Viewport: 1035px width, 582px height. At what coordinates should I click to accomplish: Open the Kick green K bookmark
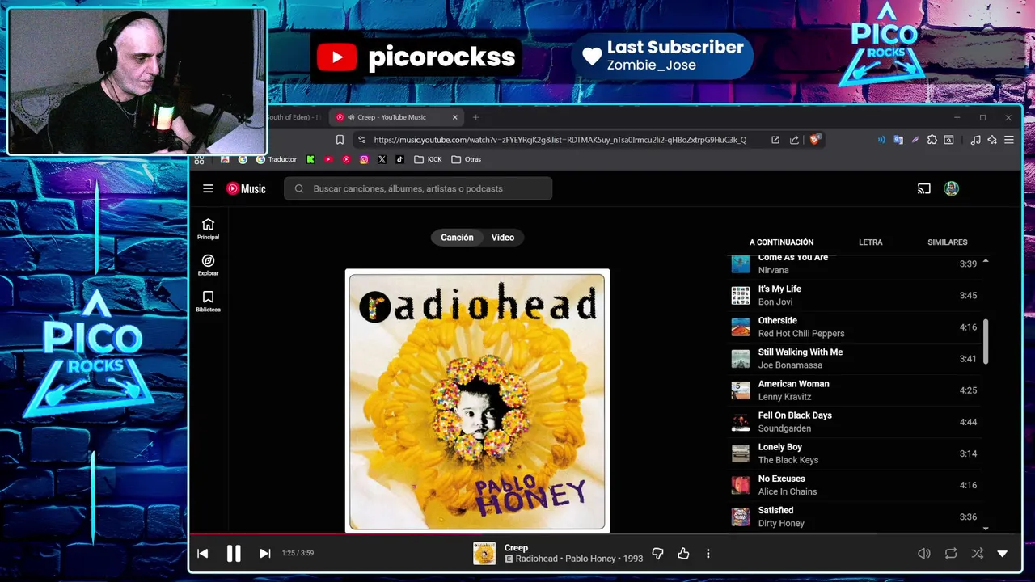click(x=310, y=159)
